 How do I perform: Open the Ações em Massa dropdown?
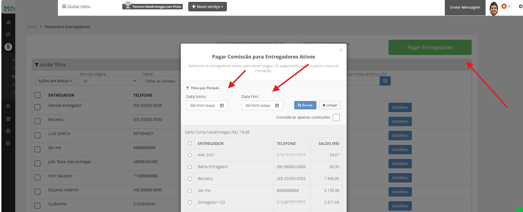tap(55, 81)
